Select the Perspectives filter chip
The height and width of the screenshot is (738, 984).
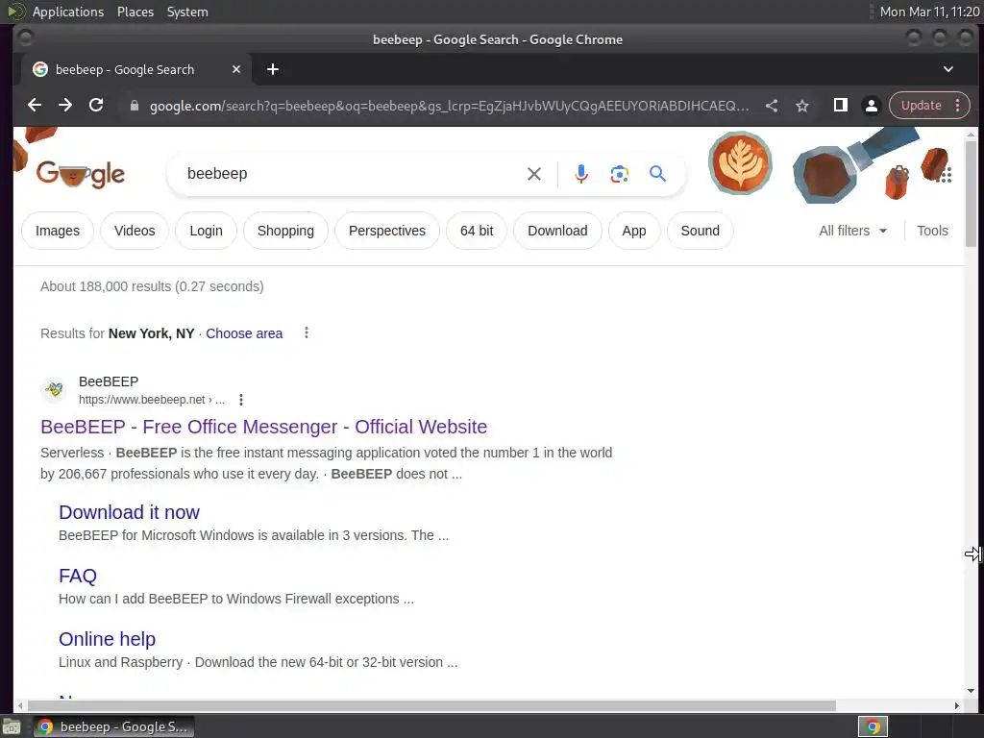[387, 231]
